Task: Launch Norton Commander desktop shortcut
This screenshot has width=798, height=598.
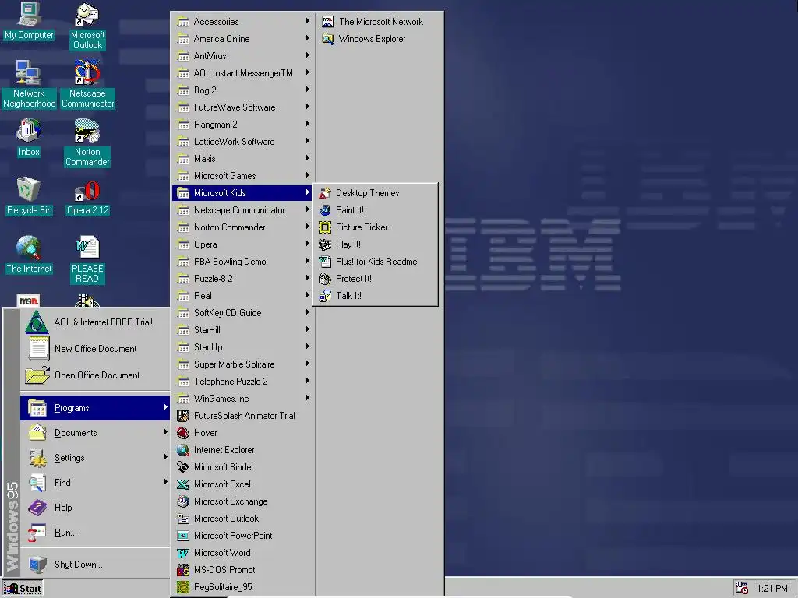Action: click(87, 143)
